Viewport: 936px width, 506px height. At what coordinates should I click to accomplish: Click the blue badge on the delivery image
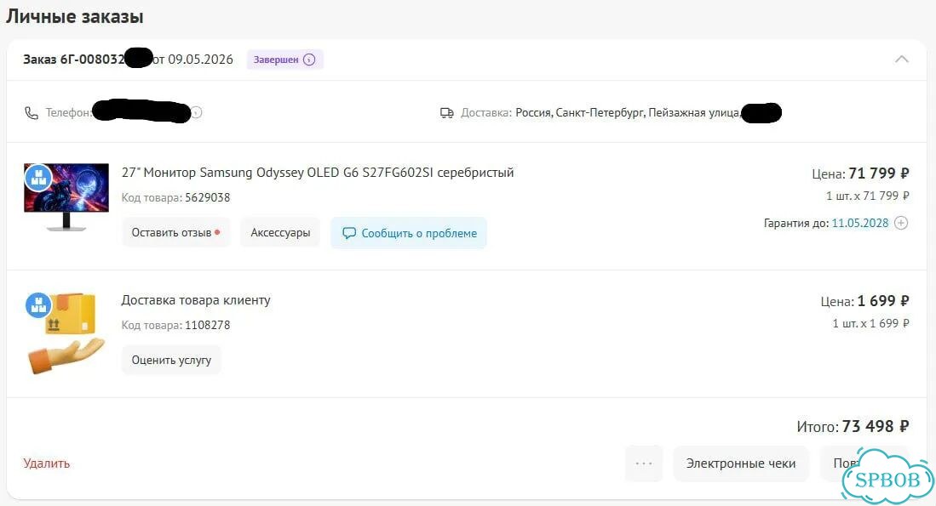pos(38,305)
